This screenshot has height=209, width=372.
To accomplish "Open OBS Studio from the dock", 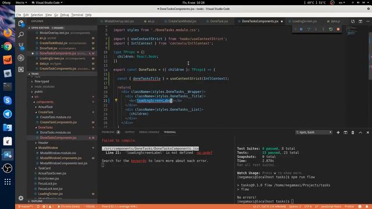I will (x=8, y=168).
